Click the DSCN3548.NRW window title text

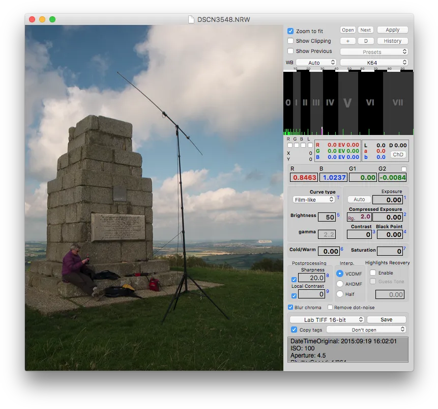[223, 19]
